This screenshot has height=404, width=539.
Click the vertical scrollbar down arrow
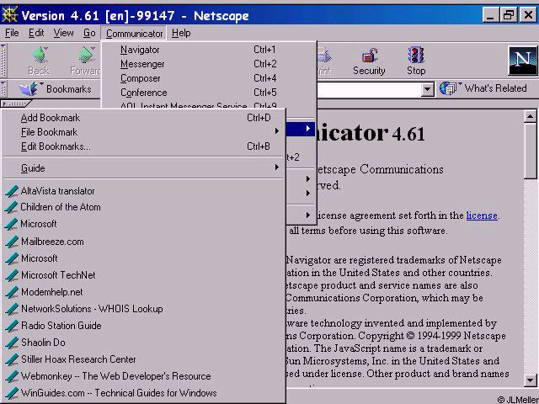pos(531,380)
